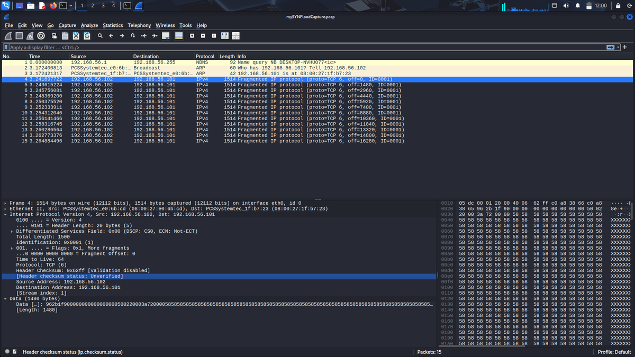
Task: Reset text size to normal icon
Action: point(213,36)
